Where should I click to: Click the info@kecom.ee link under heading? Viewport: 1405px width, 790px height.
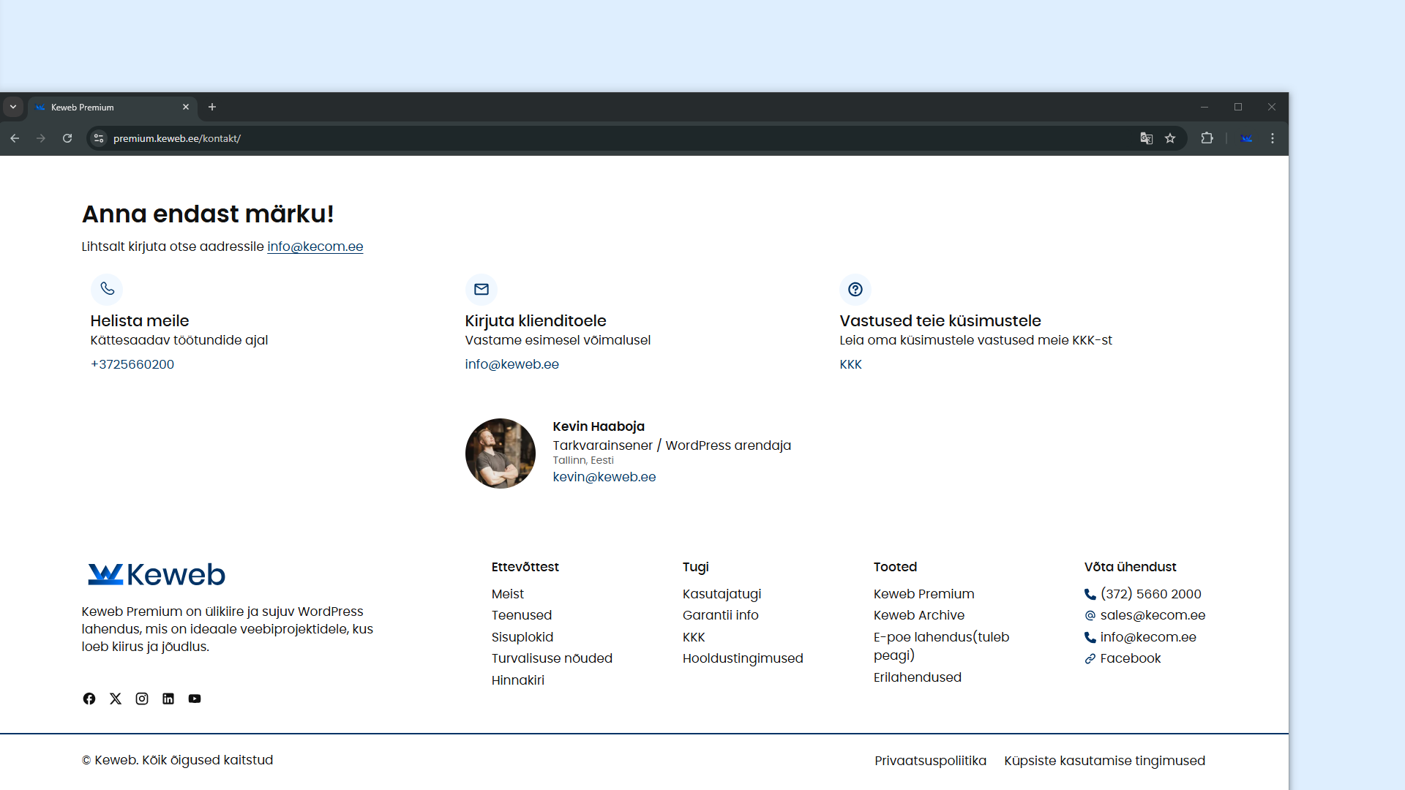315,247
